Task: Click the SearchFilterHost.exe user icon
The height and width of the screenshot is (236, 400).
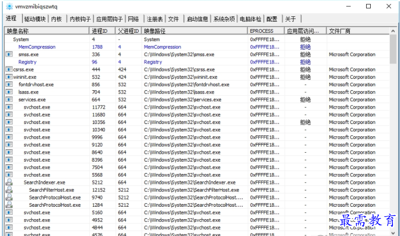Action: [x=9, y=190]
